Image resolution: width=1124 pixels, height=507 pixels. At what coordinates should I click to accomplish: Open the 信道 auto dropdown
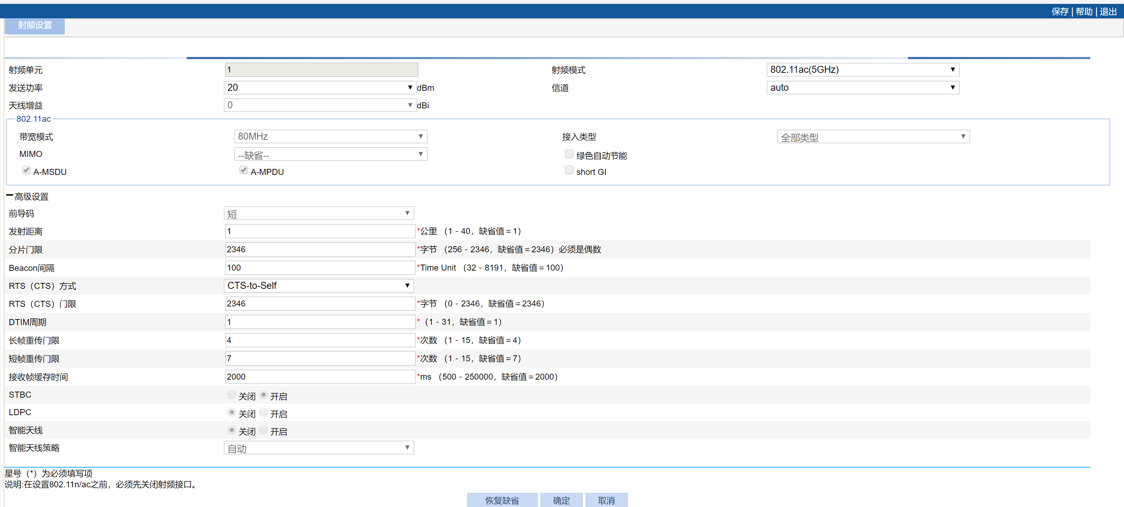[x=862, y=88]
